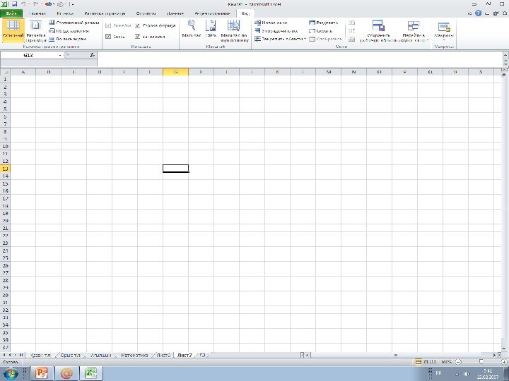
Task: Click zoom in plus button
Action: click(504, 362)
